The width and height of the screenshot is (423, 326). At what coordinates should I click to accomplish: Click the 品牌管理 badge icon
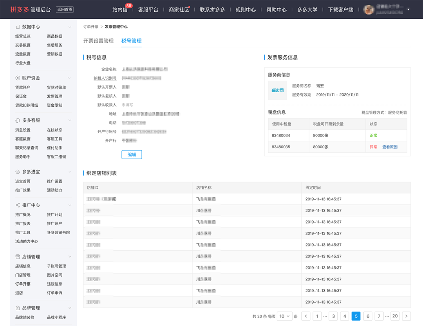click(18, 308)
